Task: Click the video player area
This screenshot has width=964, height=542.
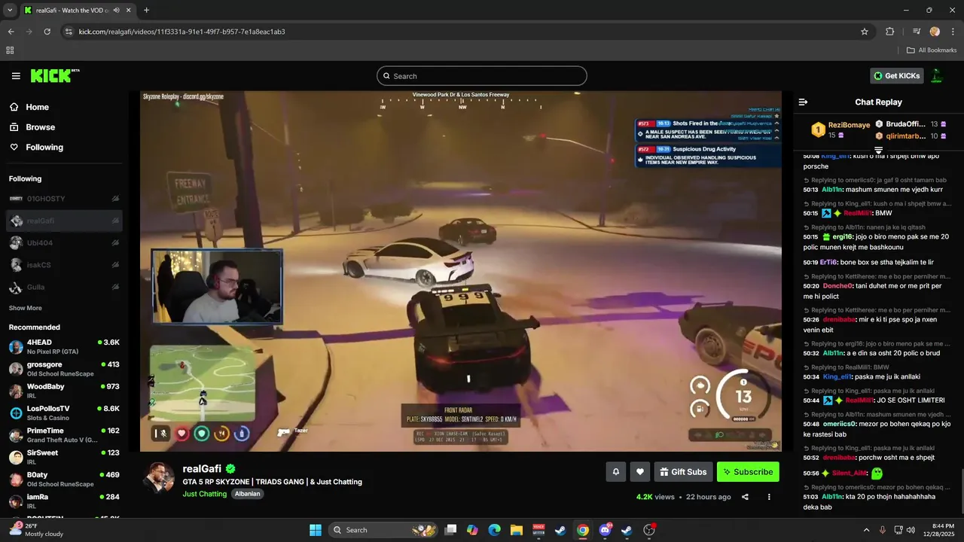Action: (460, 271)
